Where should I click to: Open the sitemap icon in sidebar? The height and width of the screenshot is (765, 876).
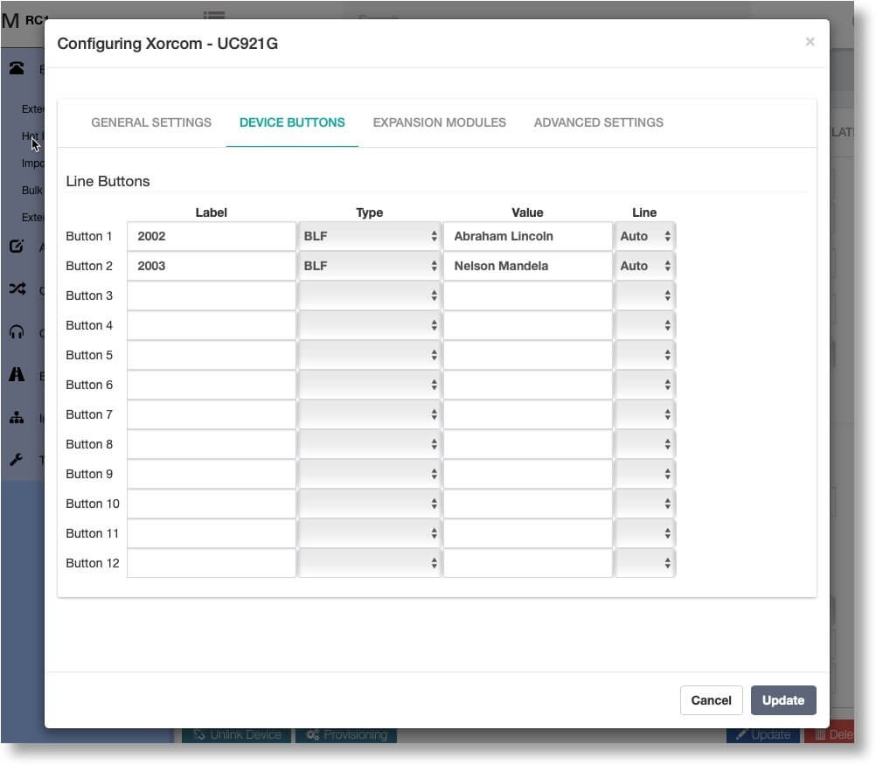point(17,417)
